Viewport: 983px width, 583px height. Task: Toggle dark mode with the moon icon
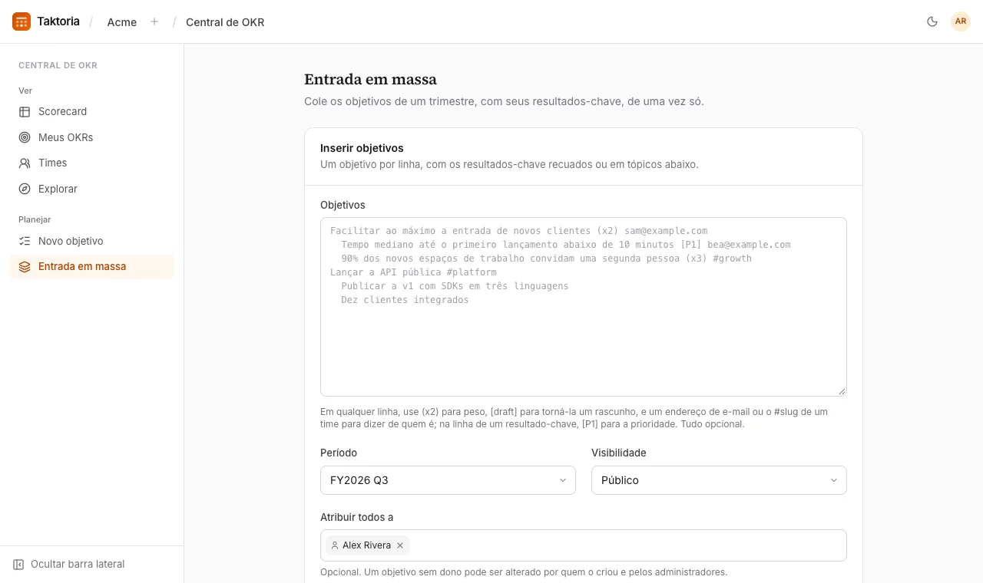point(932,21)
